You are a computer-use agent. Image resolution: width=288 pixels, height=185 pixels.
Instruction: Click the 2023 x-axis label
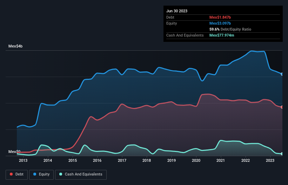point(270,160)
